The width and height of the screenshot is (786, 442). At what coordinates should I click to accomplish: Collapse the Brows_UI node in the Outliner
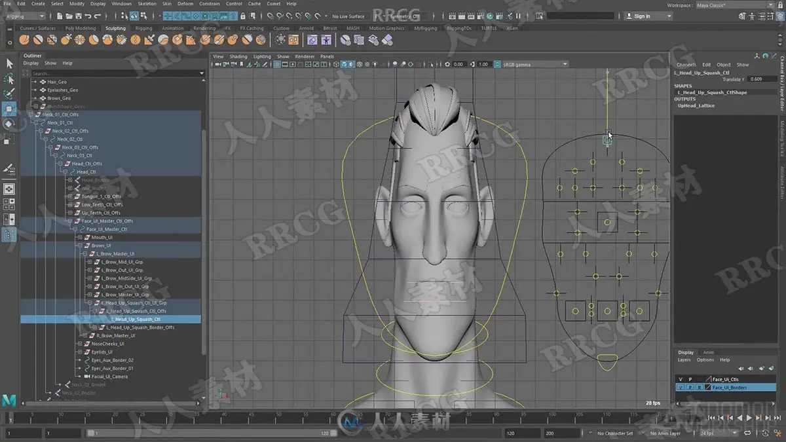pos(79,246)
